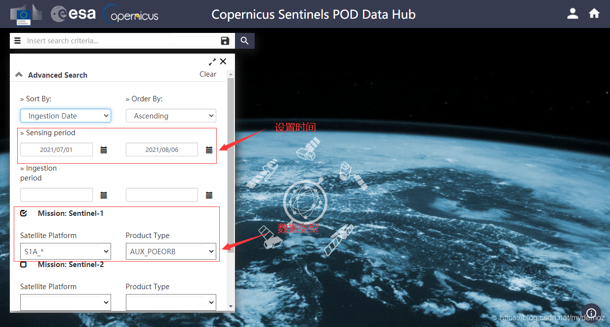610x327 pixels.
Task: Expand the advanced search panel to full size
Action: coord(212,61)
